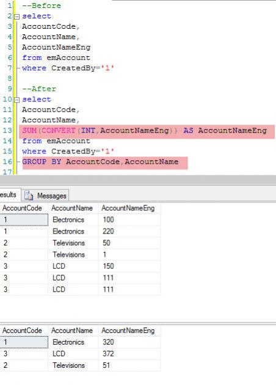Click the Messages tab icon
This screenshot has height=385, width=276.
click(x=29, y=196)
